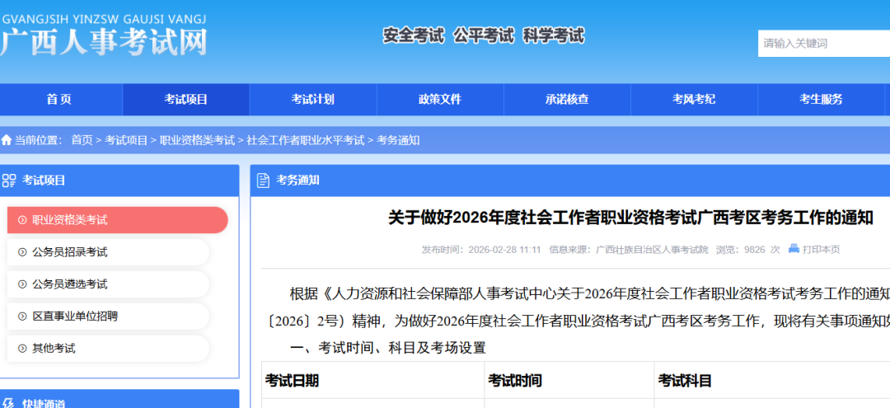Open the 考风考纪 navigation item

coord(693,100)
